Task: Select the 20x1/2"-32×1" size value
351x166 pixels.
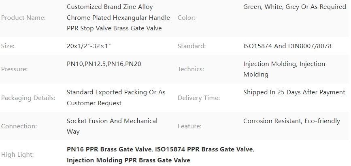Action: (89, 46)
